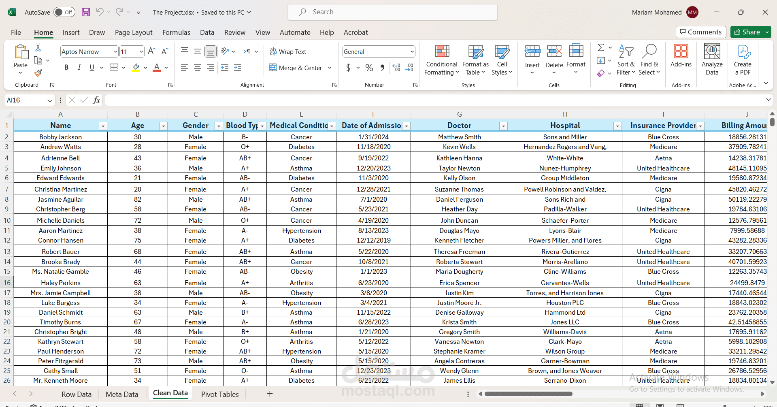The width and height of the screenshot is (777, 407).
Task: Open the Data ribbon tab
Action: 207,32
